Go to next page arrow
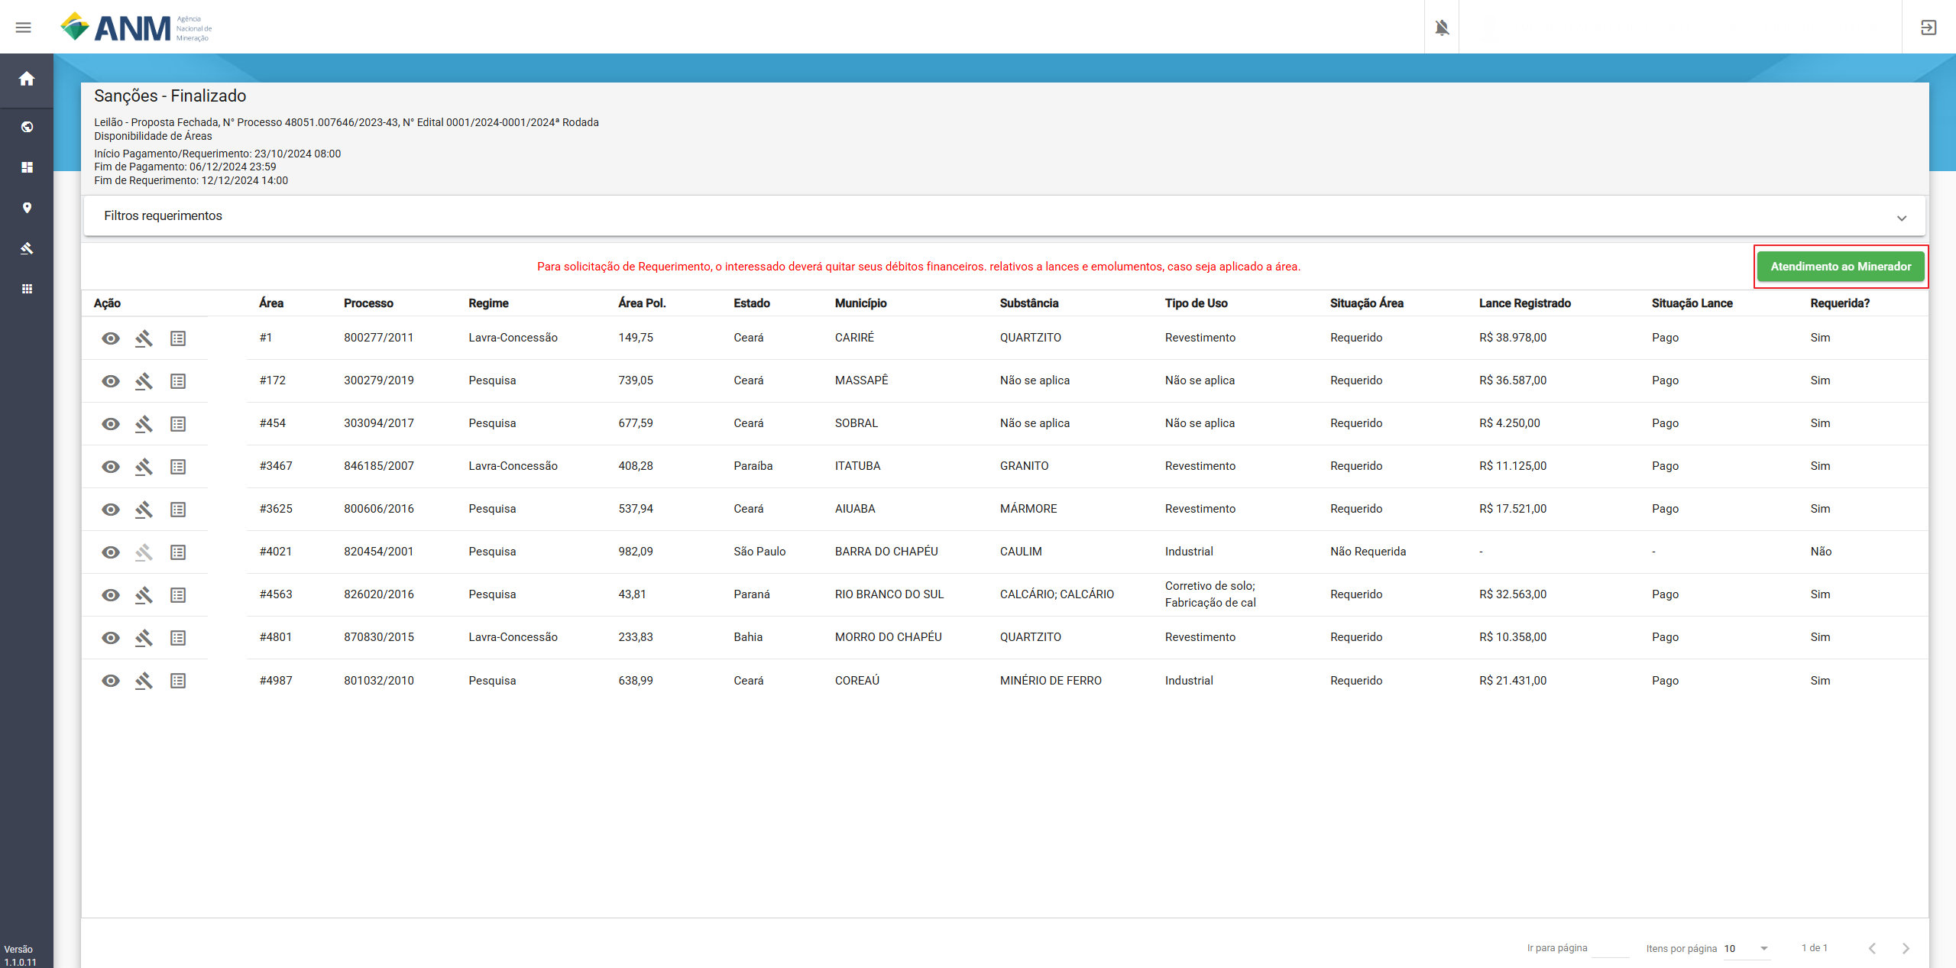This screenshot has height=968, width=1956. [x=1906, y=948]
